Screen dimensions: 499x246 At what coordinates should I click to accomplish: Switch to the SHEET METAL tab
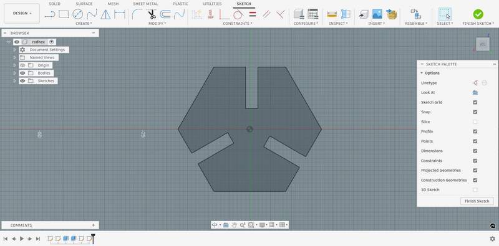(x=145, y=4)
